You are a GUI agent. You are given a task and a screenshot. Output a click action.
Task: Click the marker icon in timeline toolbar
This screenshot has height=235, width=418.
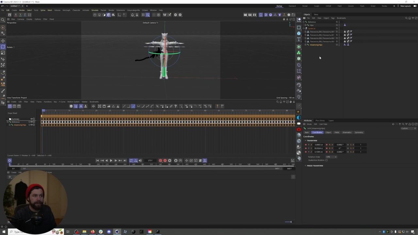[217, 106]
